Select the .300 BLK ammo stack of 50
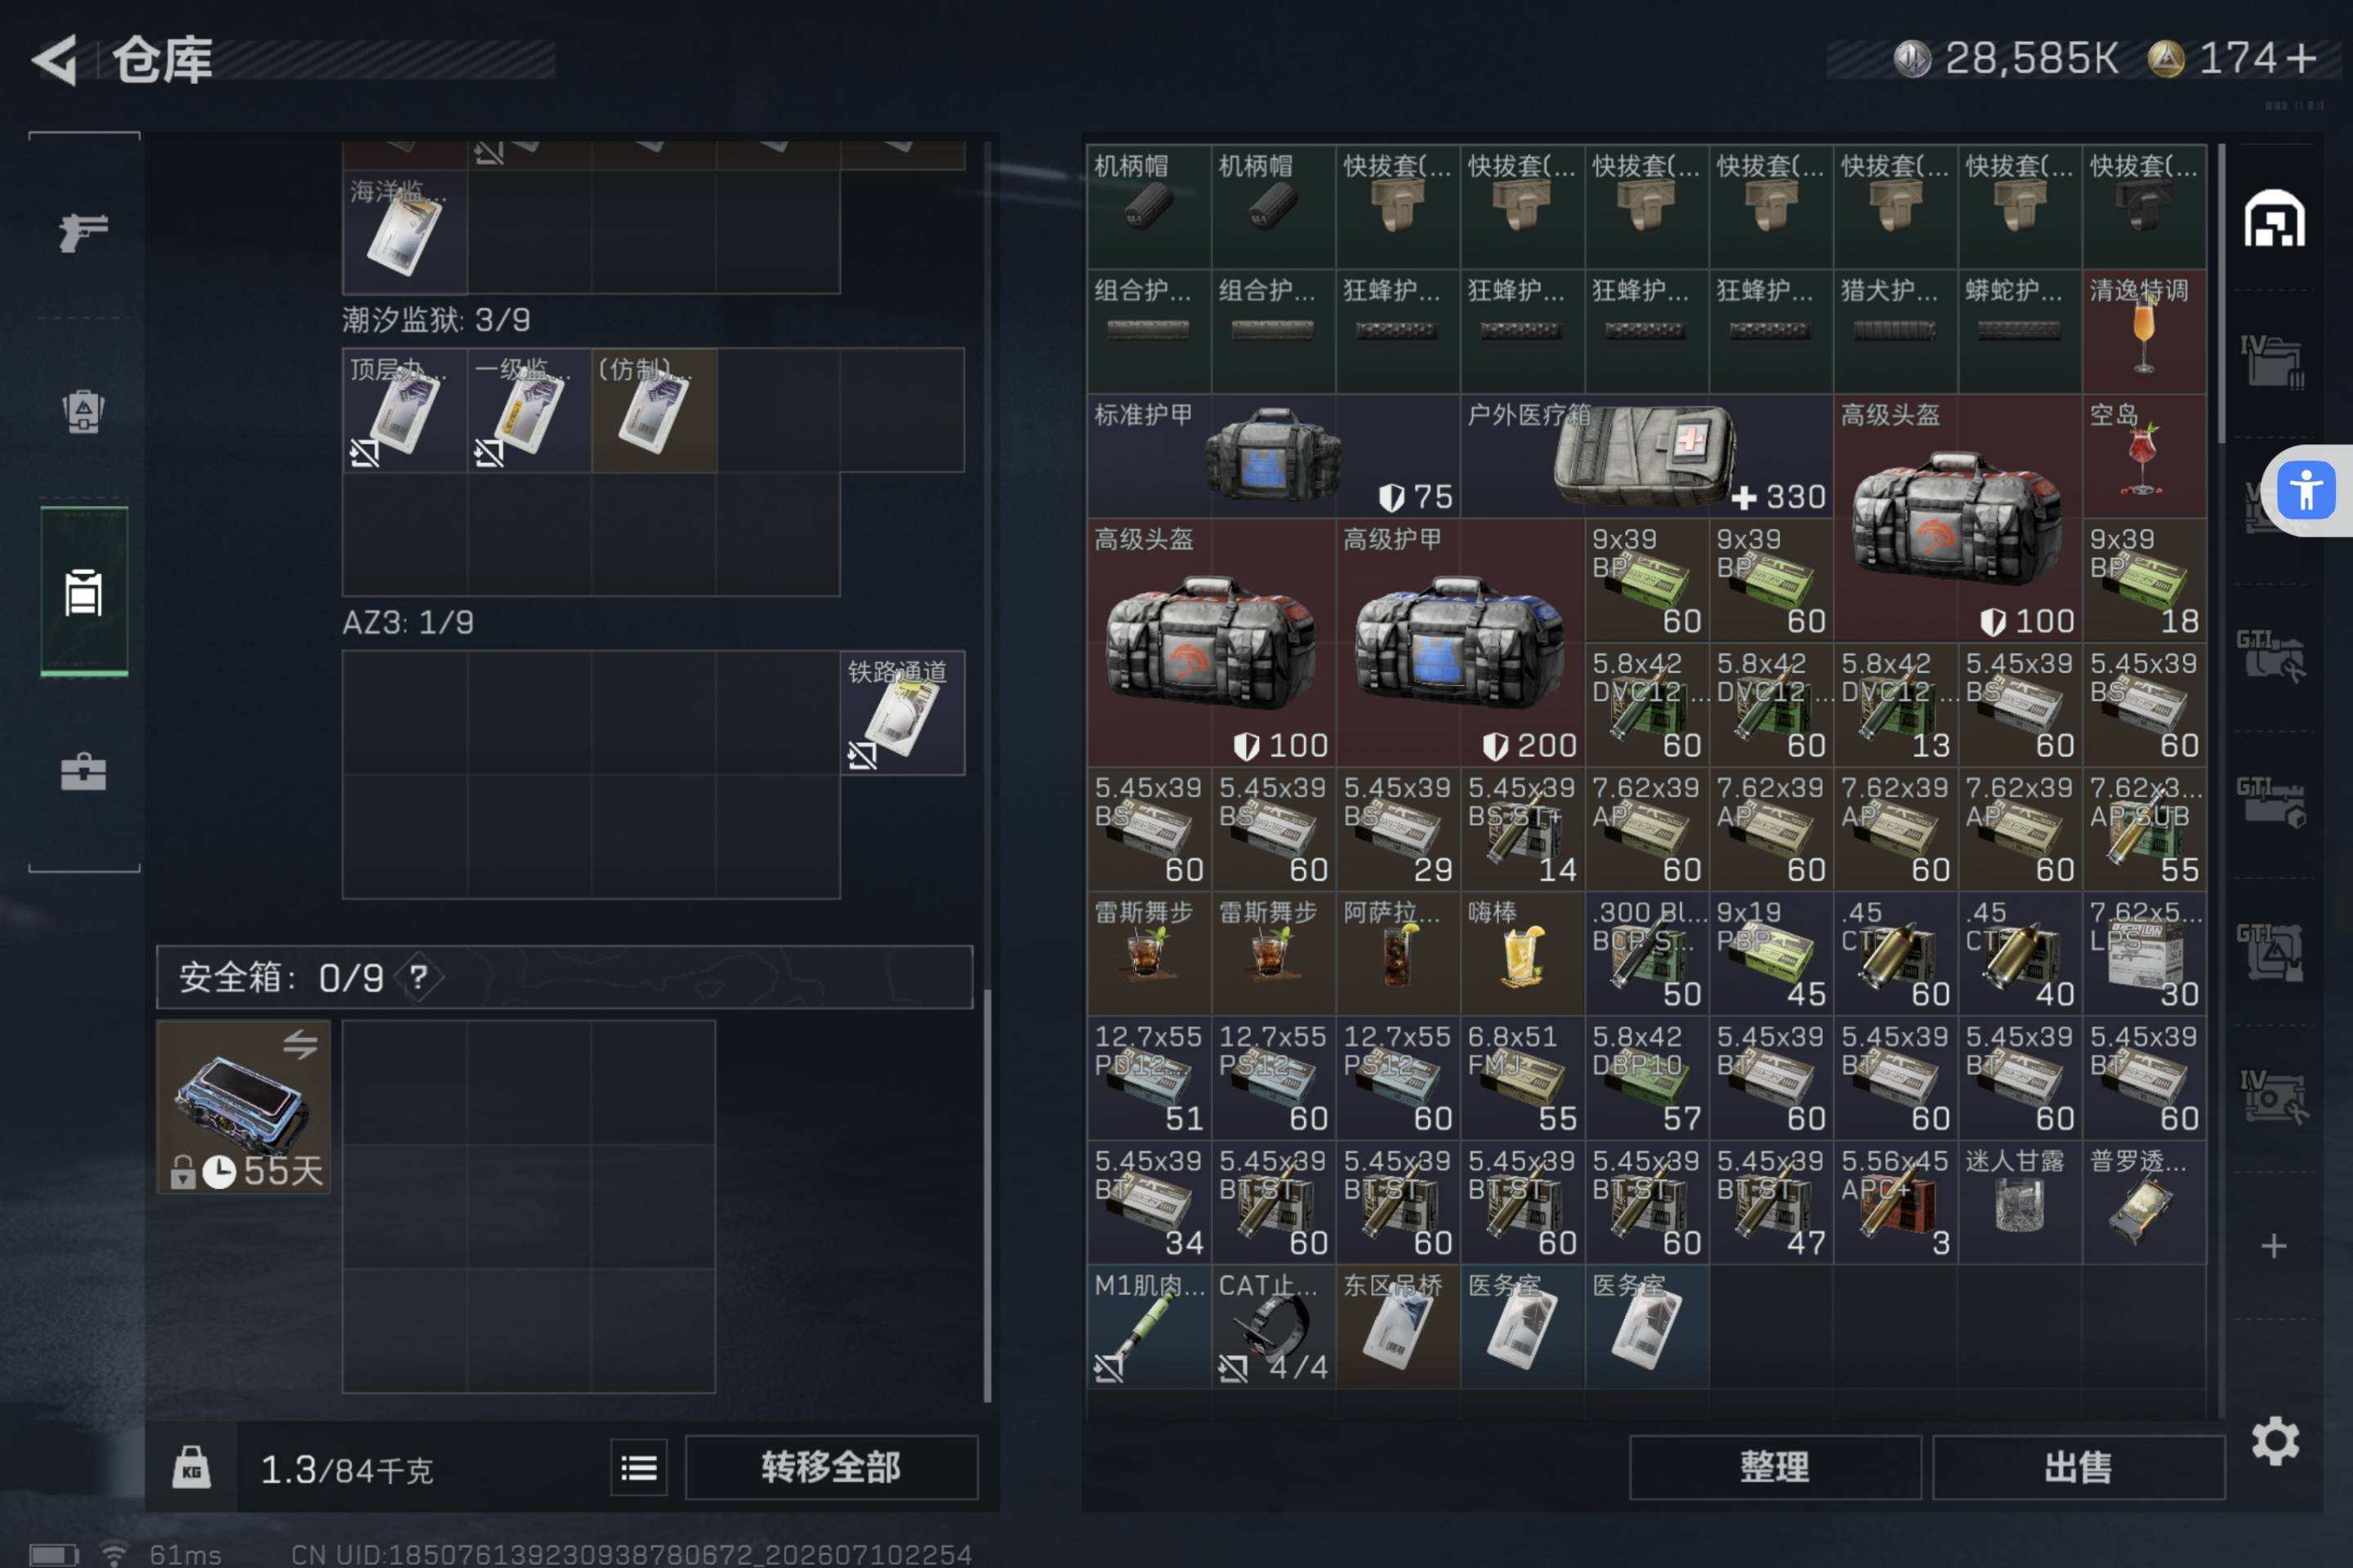Viewport: 2353px width, 1568px height. 1647,953
